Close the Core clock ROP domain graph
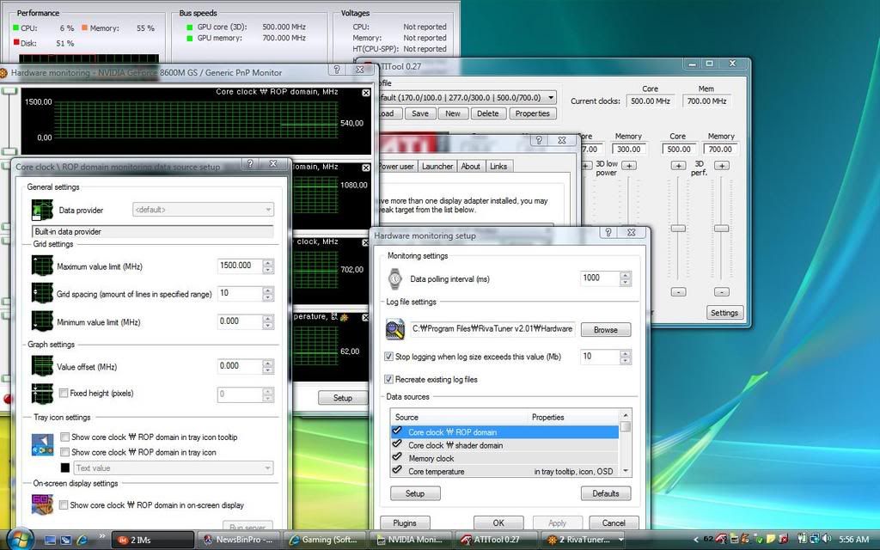 (366, 93)
